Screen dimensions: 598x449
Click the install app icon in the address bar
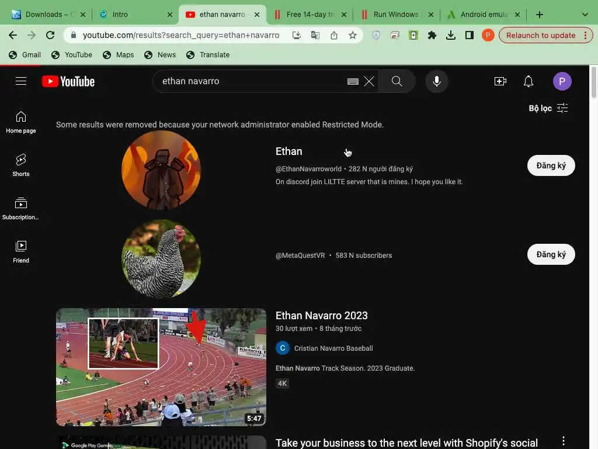click(x=296, y=35)
